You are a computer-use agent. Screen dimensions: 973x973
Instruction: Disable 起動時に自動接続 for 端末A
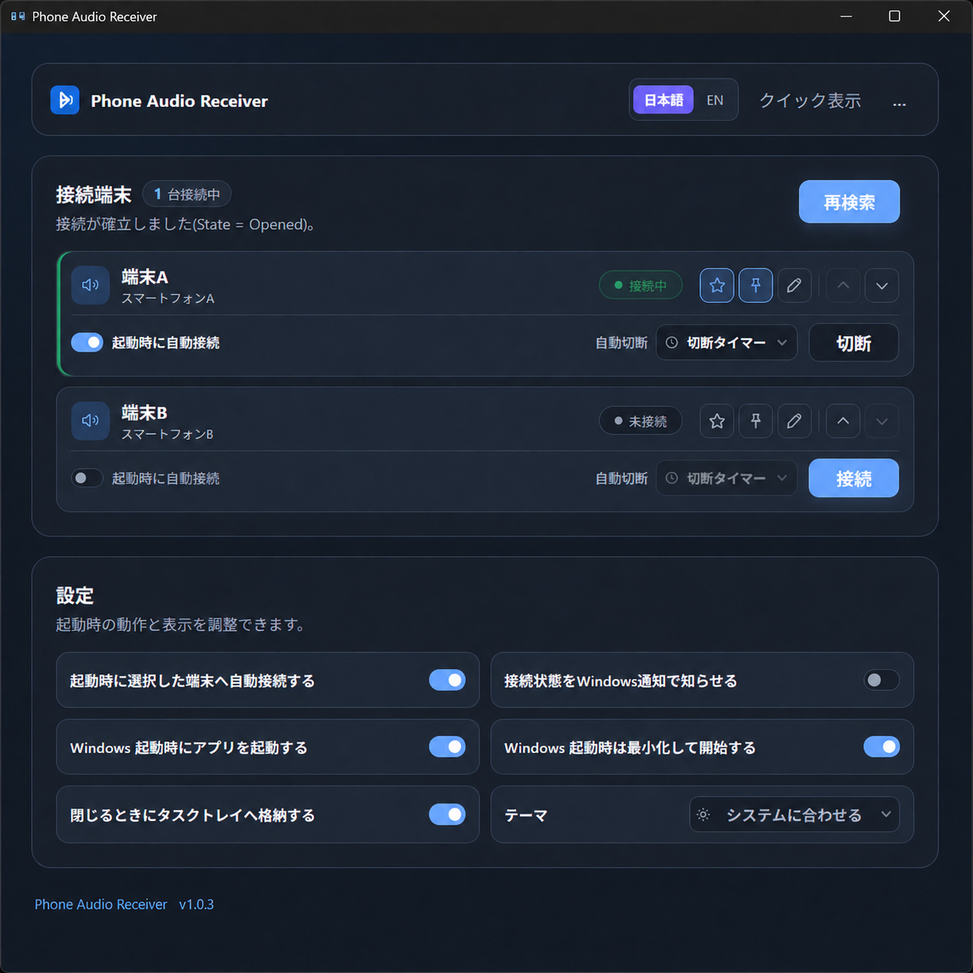(x=87, y=342)
